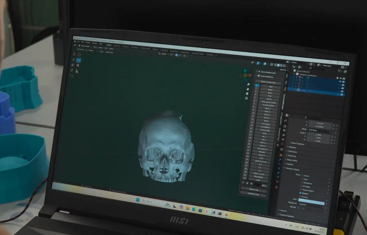Screen dimensions: 367x235
Task: Enable the Texture Space checkbox
Action: [x=300, y=189]
